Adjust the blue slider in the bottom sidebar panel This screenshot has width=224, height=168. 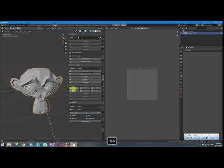(85, 113)
